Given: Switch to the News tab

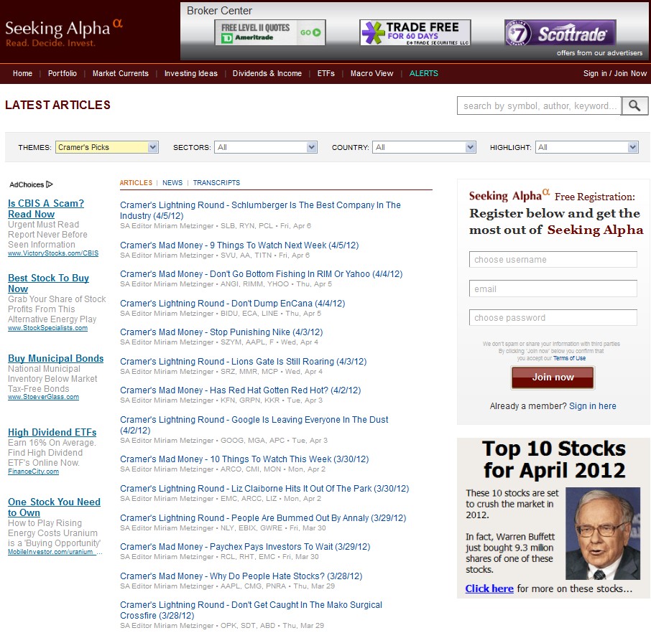Looking at the screenshot, I should 172,183.
